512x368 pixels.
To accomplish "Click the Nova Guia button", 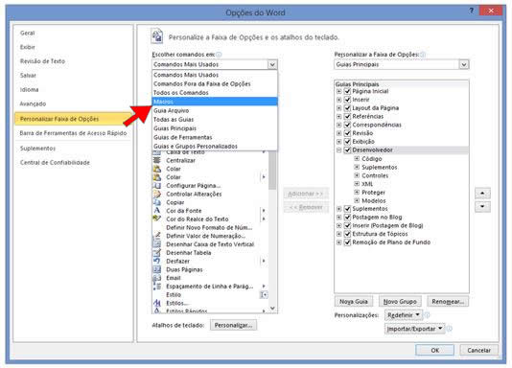I will (x=353, y=302).
